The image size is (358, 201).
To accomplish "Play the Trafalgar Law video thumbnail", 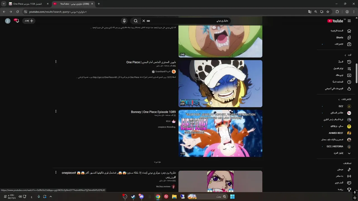I will [x=220, y=83].
